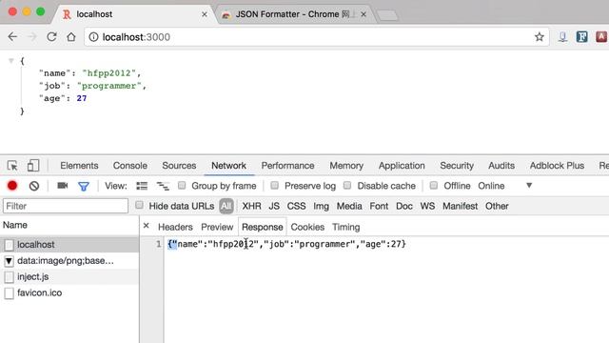Stop recording the network log
The width and height of the screenshot is (609, 343).
coord(12,186)
